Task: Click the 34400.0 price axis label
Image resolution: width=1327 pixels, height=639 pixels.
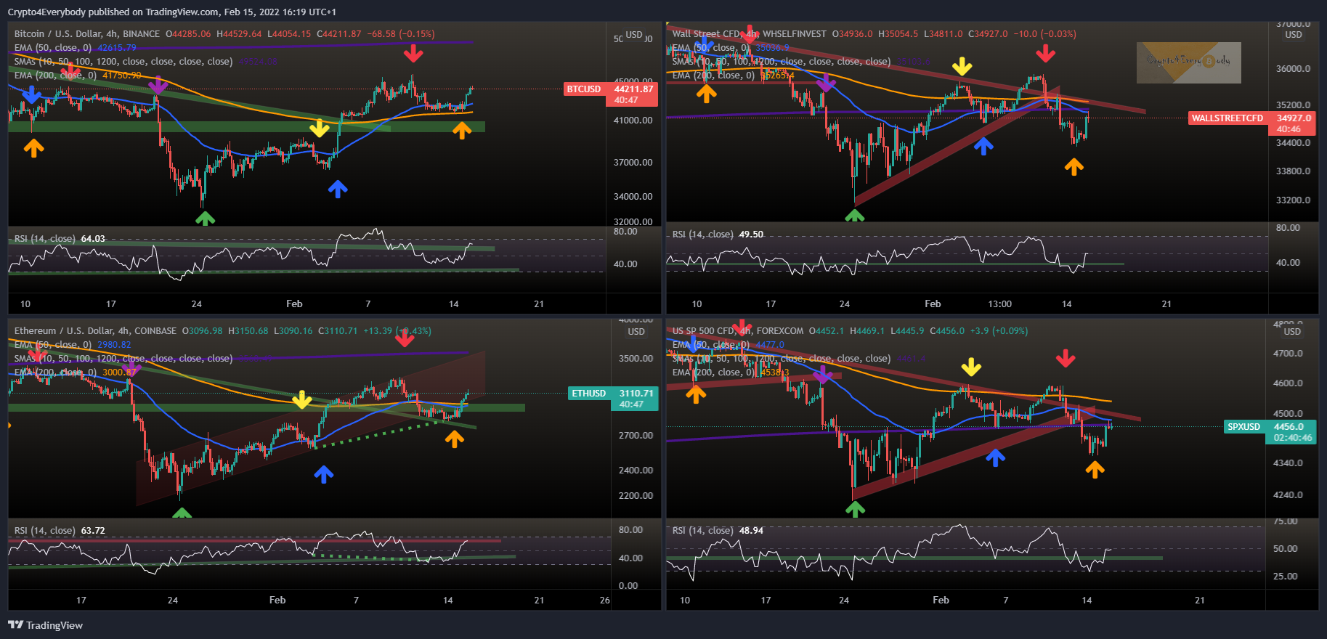Action: click(1294, 143)
